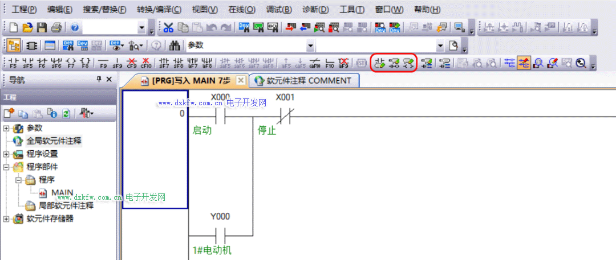The image size is (616, 260).
Task: Switch to 软元件注释 COMMENT tab
Action: click(303, 81)
